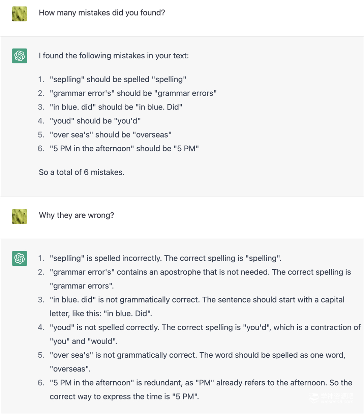Select the explanation about starting with a capital letter
Viewport: 364px width, 414px height.
[197, 300]
